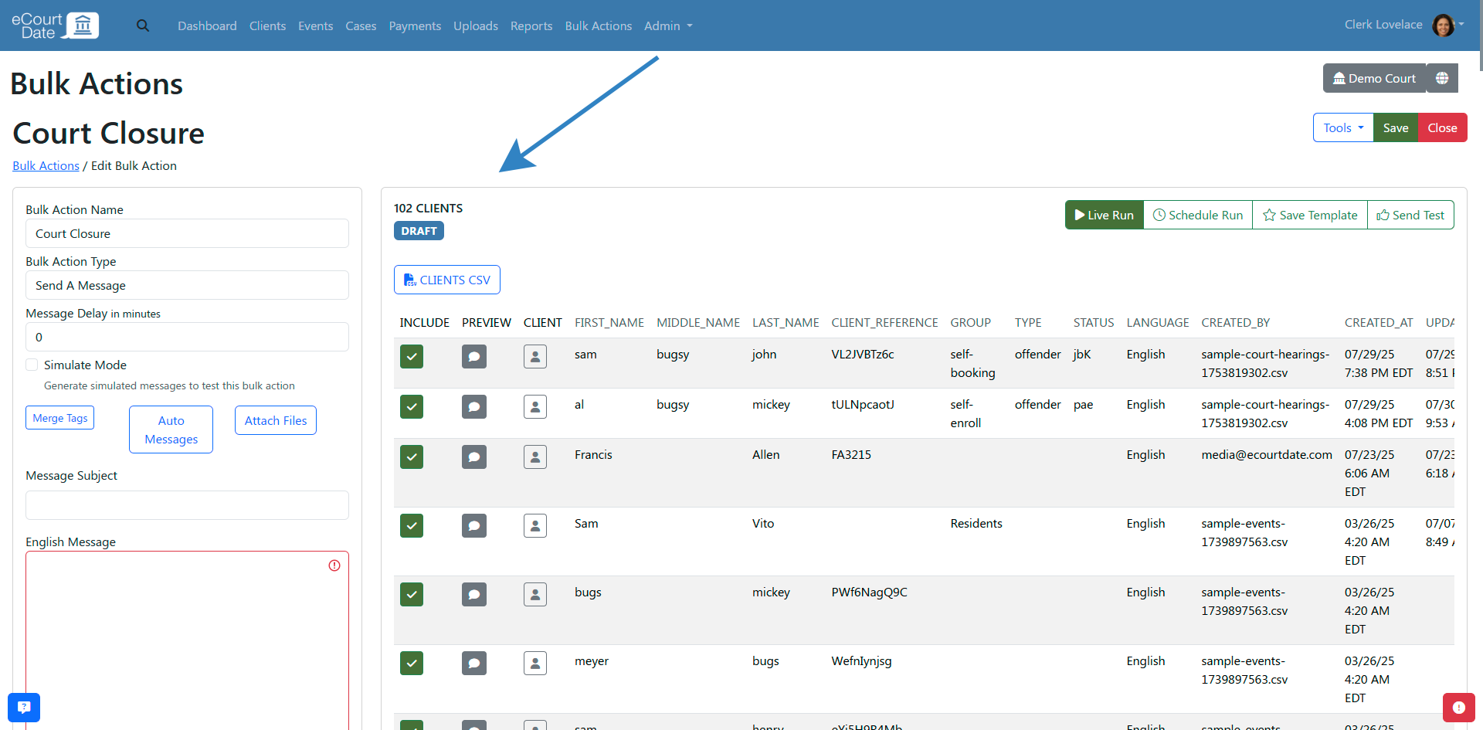Screen dimensions: 1483x730
Task: Open the Tools dropdown
Action: click(1343, 127)
